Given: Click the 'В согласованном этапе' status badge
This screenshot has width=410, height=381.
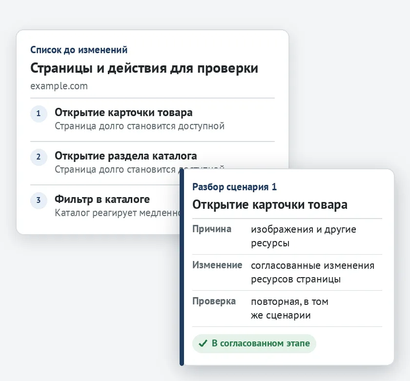Looking at the screenshot, I should (x=254, y=343).
